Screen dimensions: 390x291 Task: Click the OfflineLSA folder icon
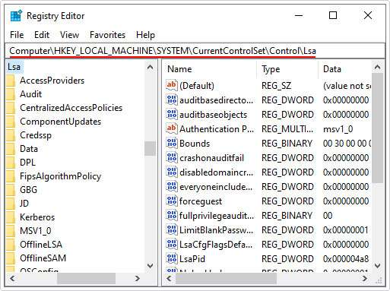click(x=11, y=245)
